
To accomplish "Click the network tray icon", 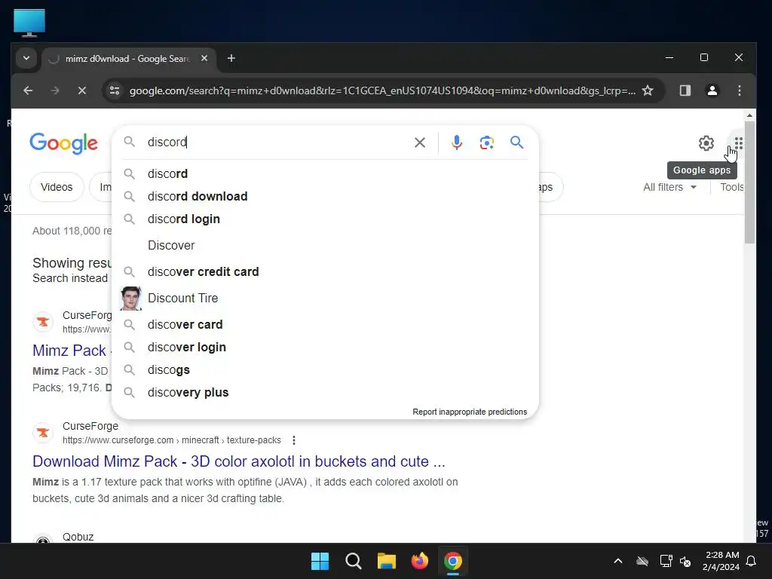I will (x=666, y=561).
